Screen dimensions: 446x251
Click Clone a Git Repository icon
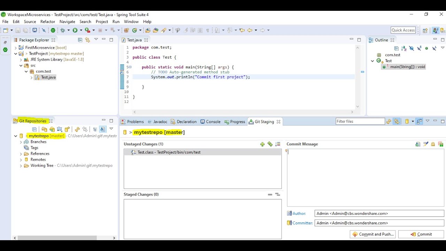(52, 129)
